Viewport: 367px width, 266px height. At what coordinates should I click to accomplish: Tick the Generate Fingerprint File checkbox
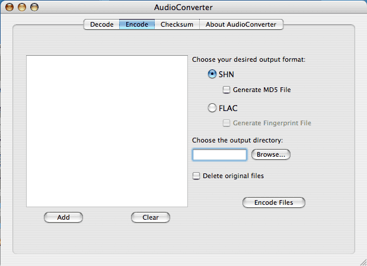[226, 123]
